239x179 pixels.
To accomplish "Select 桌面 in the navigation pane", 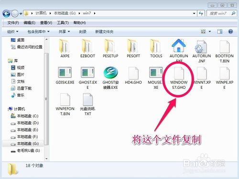I will click(18, 40).
